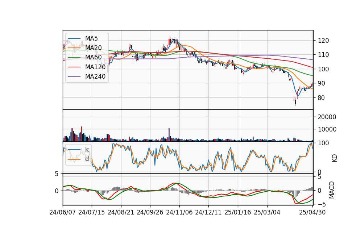Screen dimensions: 348x250
Task: Click the d legend label in KD panel
Action: pos(87,159)
